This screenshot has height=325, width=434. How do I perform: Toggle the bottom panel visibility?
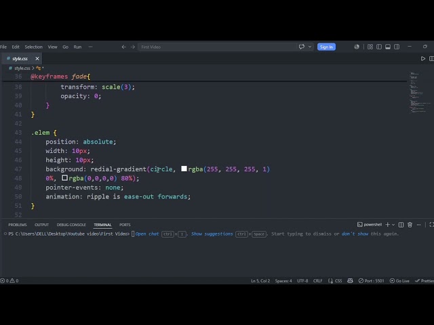(388, 47)
